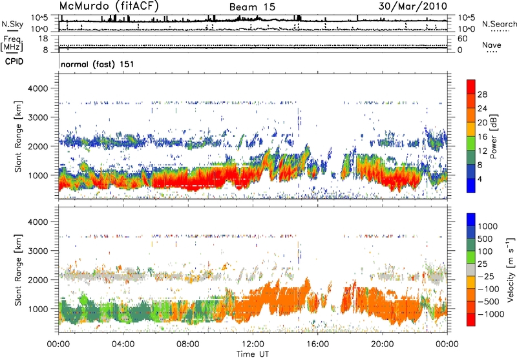517x358 pixels.
Task: Click the '16:00' time axis label
Action: click(317, 344)
